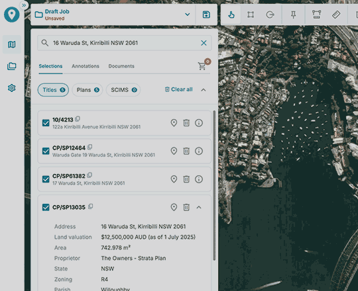Uncheck the CP/SP13035 checkbox
Image resolution: width=358 pixels, height=291 pixels.
coord(46,207)
